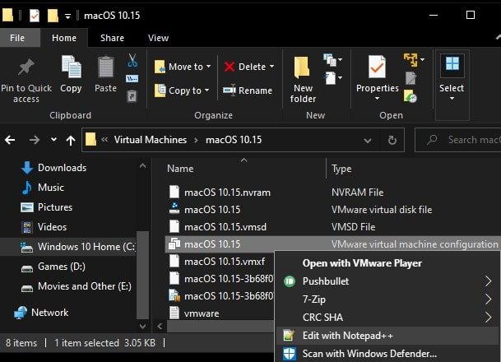
Task: Refresh the current folder
Action: [392, 140]
